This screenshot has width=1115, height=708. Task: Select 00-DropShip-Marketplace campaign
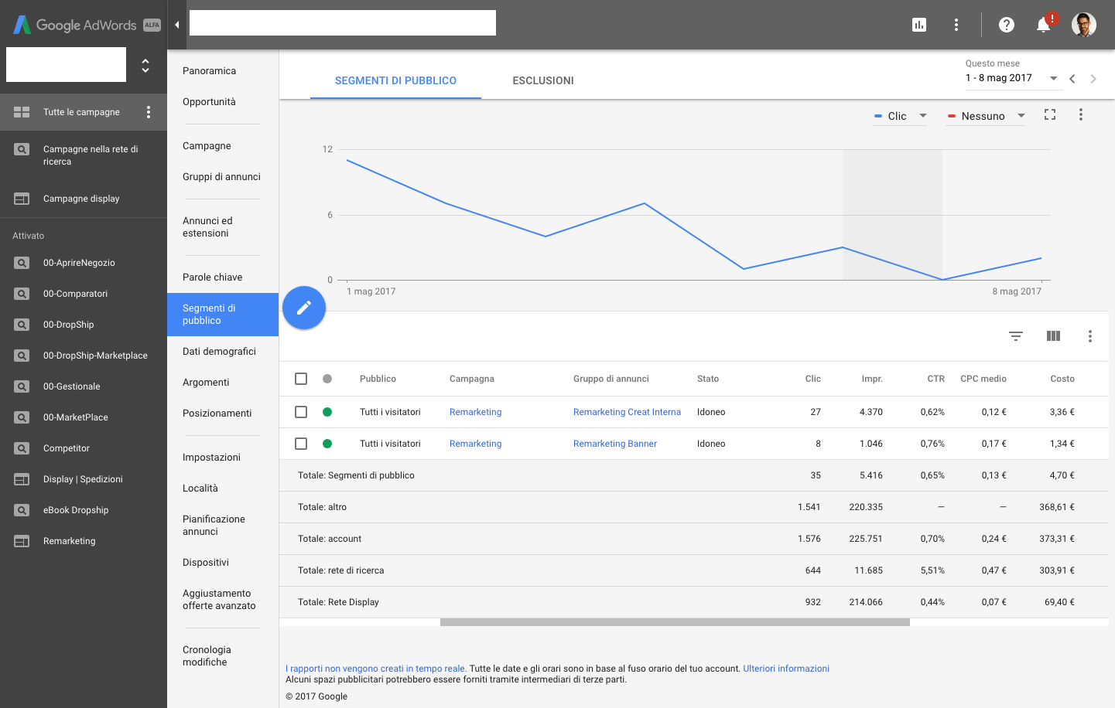pos(95,356)
